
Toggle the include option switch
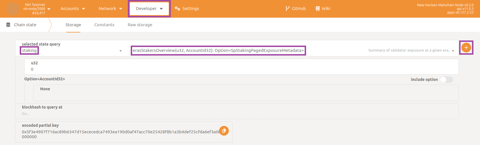coord(446,79)
